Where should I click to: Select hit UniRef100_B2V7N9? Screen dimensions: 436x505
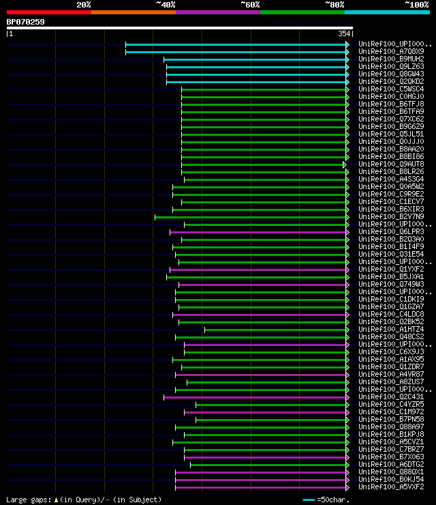(391, 217)
